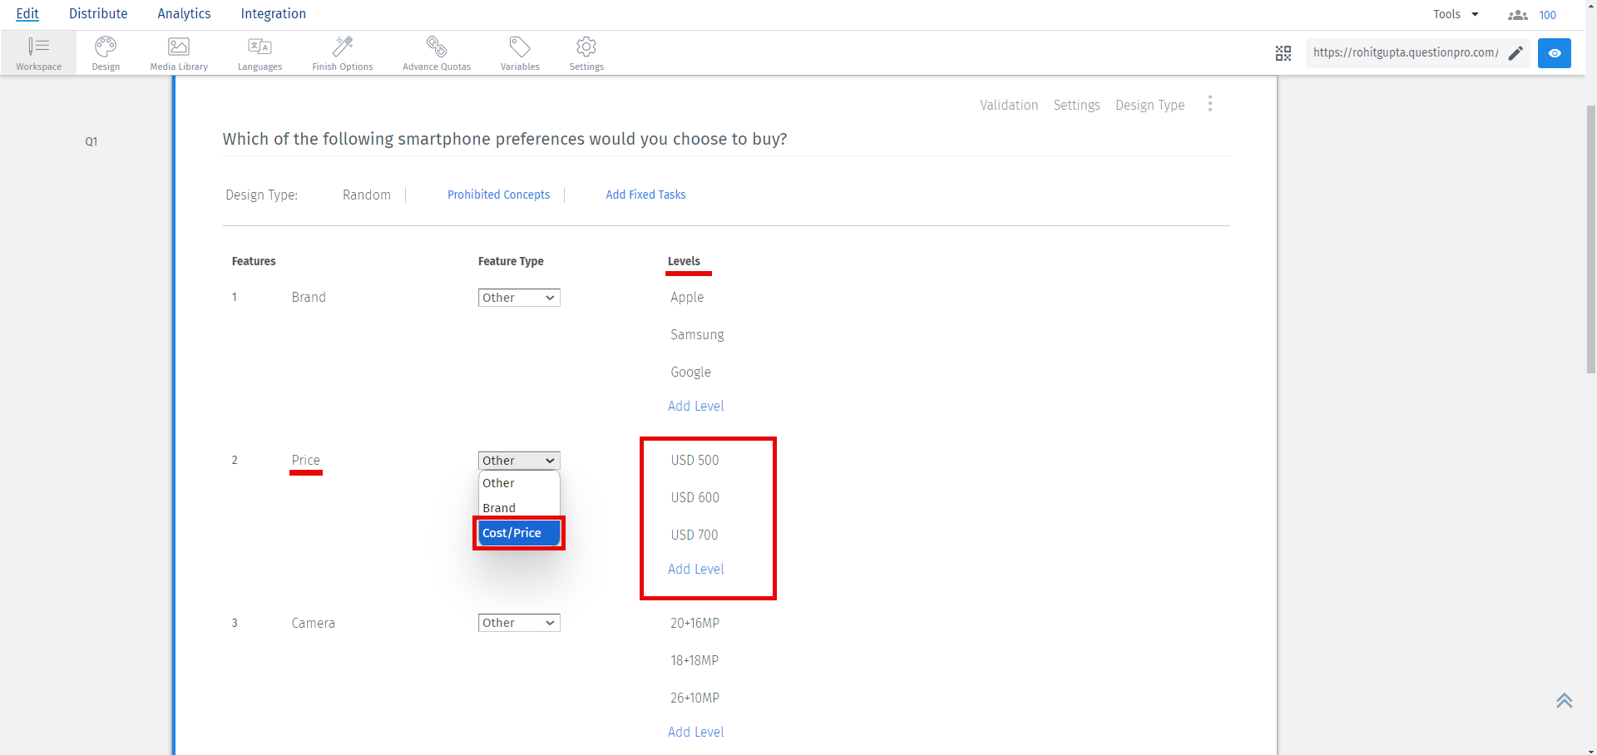Click Add Fixed Tasks link
1597x755 pixels.
(x=645, y=195)
